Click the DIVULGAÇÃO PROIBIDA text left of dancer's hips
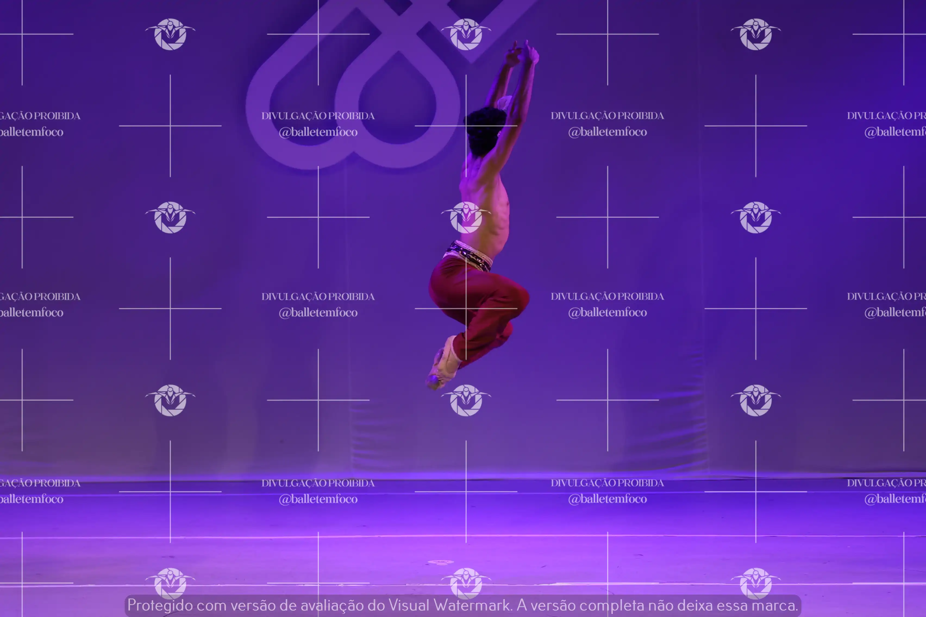The height and width of the screenshot is (617, 926). click(x=318, y=296)
